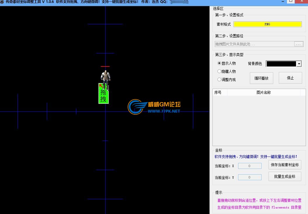This screenshot has width=308, height=214.
Task: Click the 背景颜色 label
Action: click(x=255, y=64)
